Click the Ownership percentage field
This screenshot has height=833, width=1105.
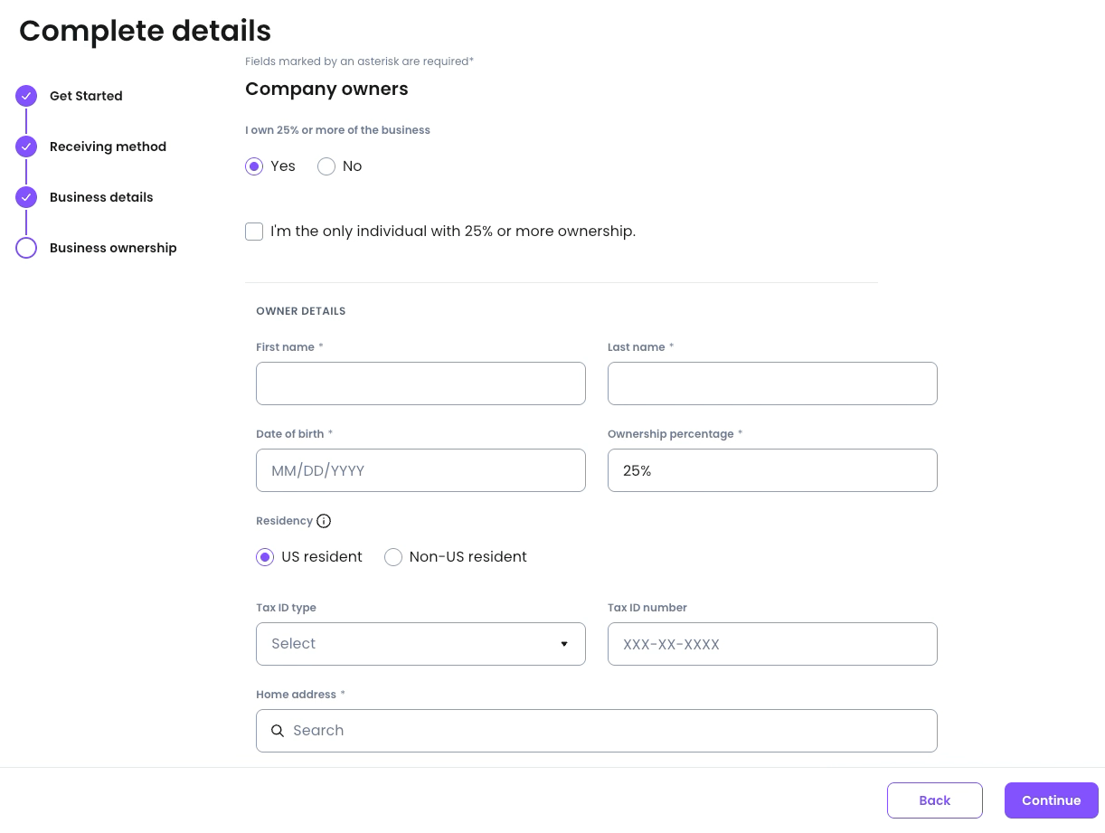point(772,470)
